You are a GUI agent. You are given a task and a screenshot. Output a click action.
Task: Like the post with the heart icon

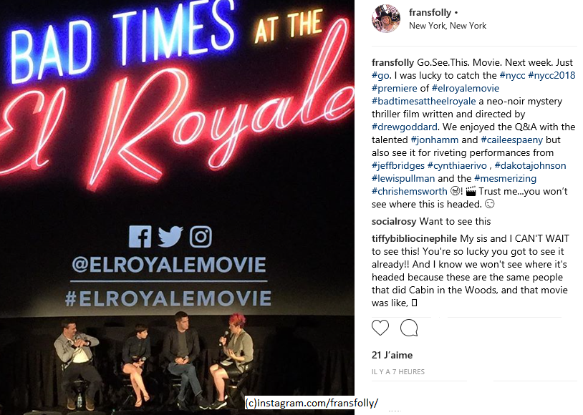pos(380,328)
